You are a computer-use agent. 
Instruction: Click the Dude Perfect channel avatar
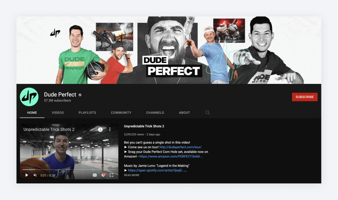[x=29, y=97]
